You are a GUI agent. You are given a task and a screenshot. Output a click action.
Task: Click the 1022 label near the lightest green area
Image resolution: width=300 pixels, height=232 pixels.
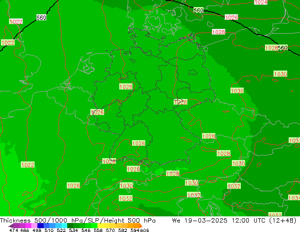[27, 165]
